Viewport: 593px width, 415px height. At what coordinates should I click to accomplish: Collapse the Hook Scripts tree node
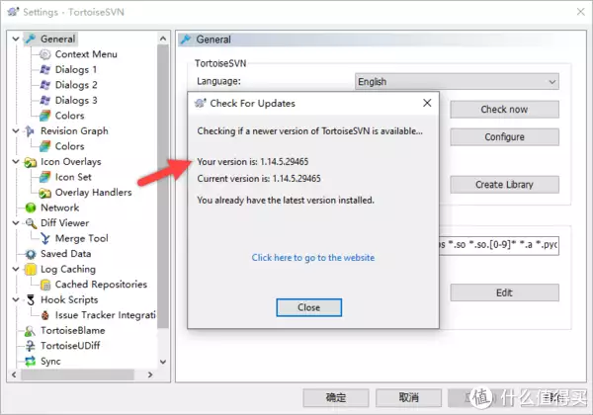point(16,299)
